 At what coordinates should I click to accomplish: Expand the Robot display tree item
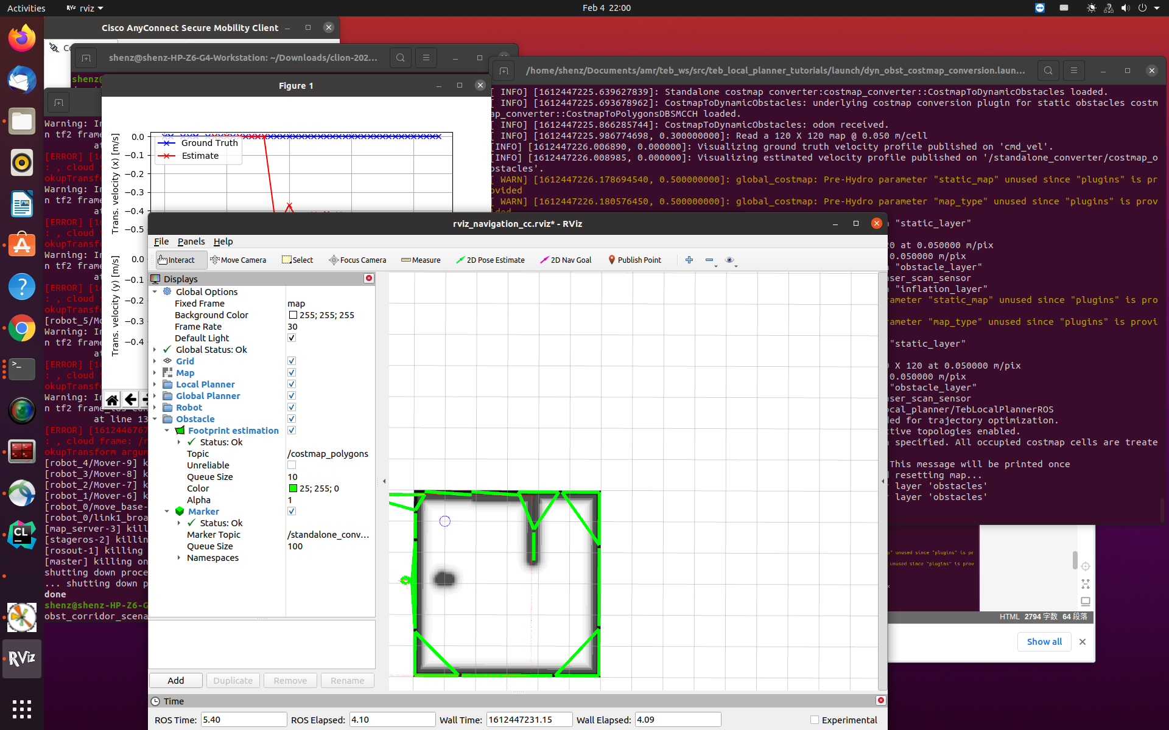(x=156, y=408)
